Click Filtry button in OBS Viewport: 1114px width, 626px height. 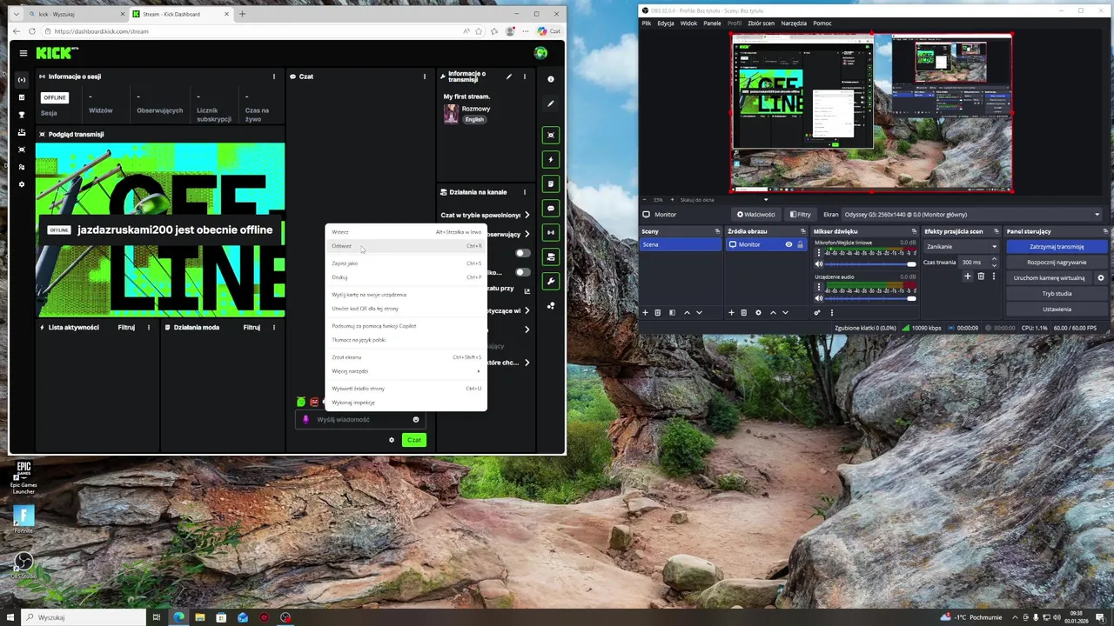(x=801, y=214)
